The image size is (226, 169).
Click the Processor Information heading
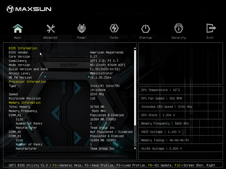[28, 82]
